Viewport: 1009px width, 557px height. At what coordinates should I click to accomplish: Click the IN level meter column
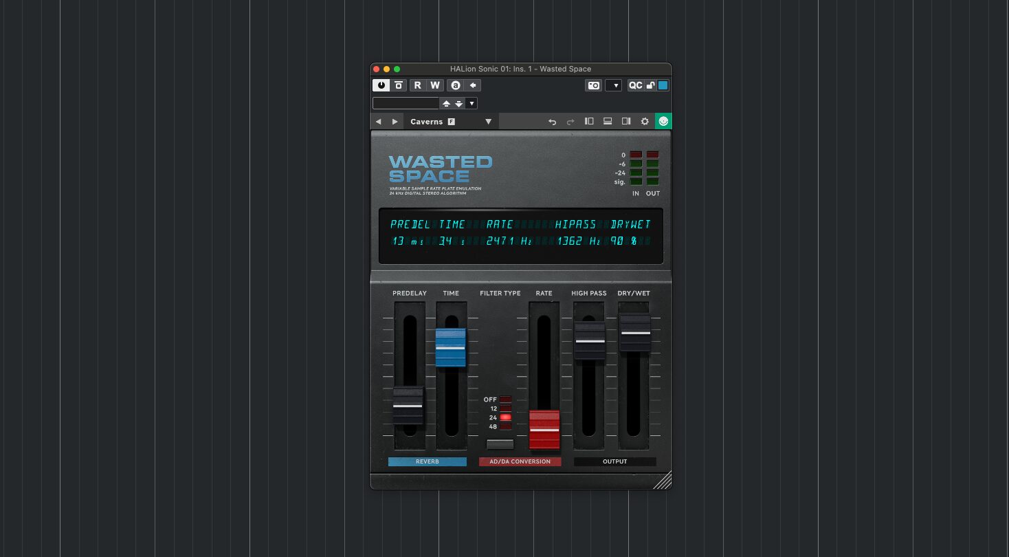coord(636,168)
